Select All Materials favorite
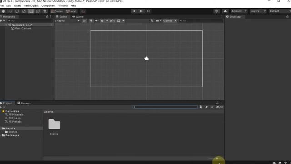 coord(14,115)
